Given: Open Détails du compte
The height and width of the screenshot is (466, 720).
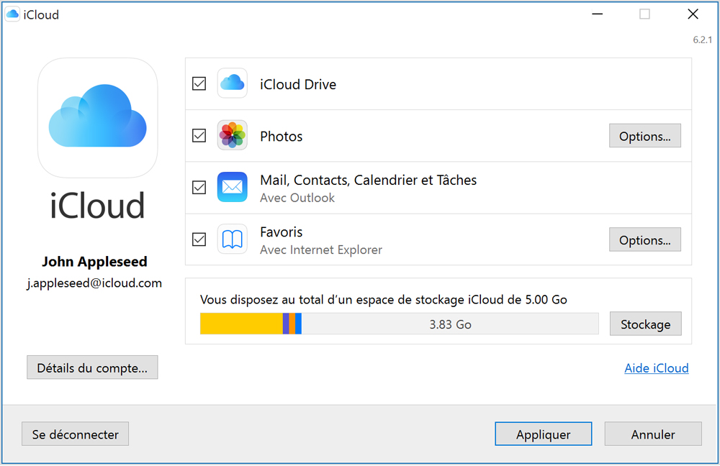Looking at the screenshot, I should pos(92,367).
